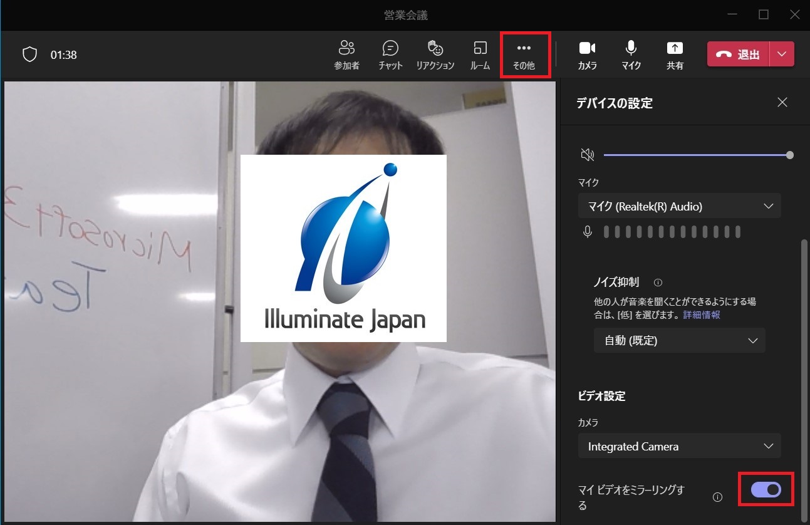
Task: Click the microphone level meter icon
Action: tap(587, 232)
